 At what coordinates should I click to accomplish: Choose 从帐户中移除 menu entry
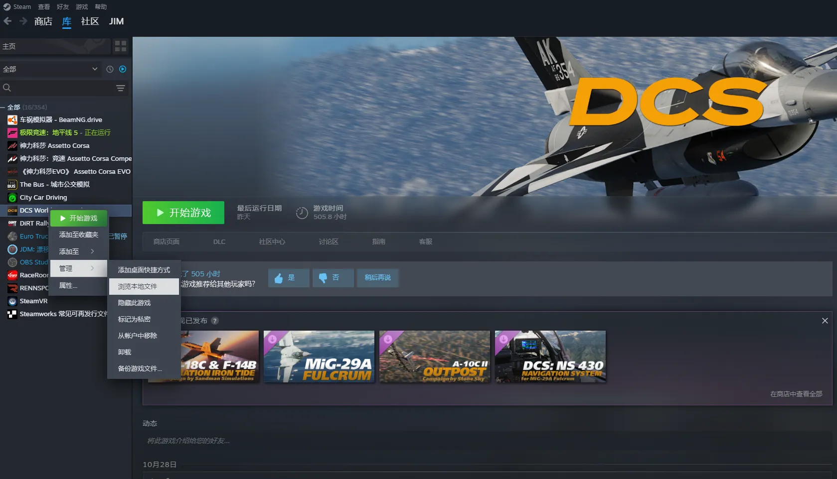tap(144, 336)
